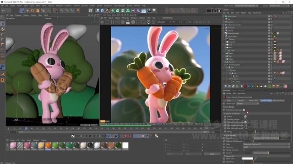Screen dimensions: 293x164
Task: Restart render in Live Viewer
Action: pos(108,22)
